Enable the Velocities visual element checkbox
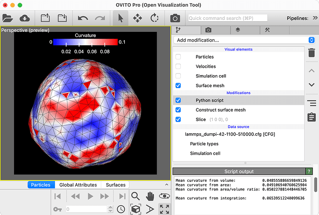The width and height of the screenshot is (319, 215). [x=178, y=66]
